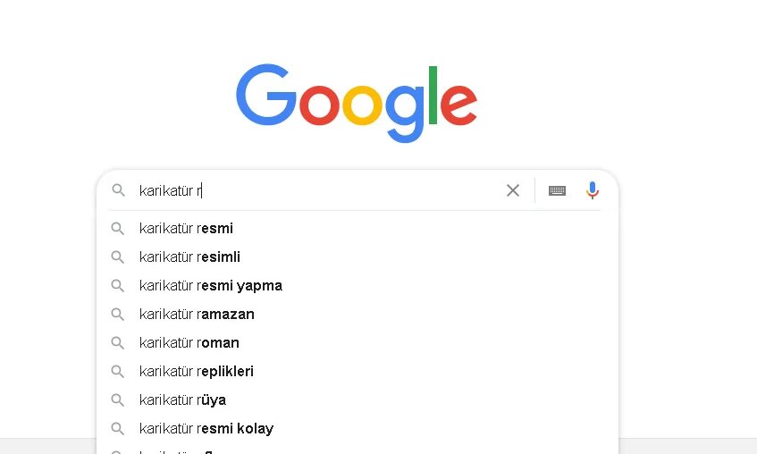
Task: Select the suggestion "karikatür resmi"
Action: point(187,229)
